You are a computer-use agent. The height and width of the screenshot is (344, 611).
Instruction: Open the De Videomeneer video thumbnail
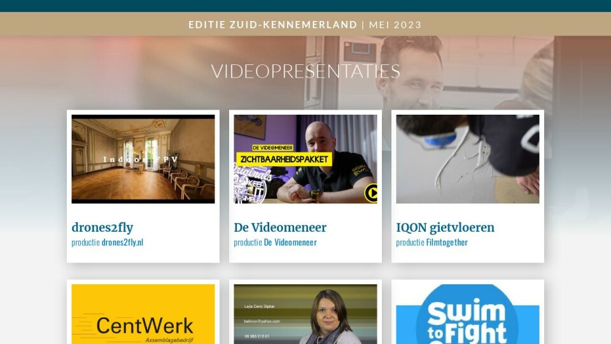tap(305, 159)
